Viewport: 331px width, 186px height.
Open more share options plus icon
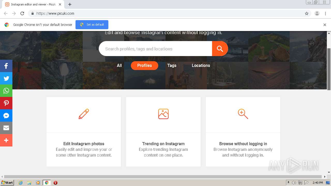[x=6, y=140]
